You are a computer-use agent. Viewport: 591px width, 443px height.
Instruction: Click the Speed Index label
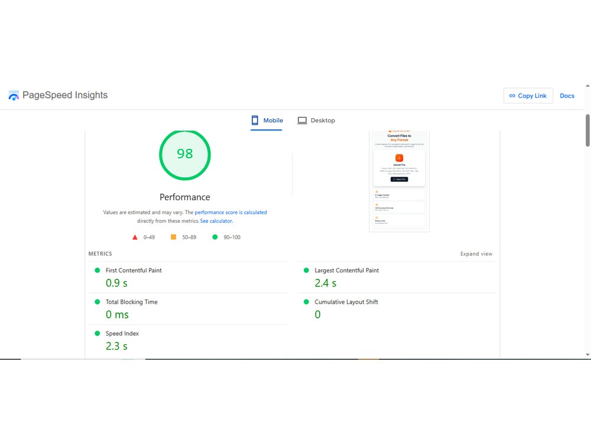122,334
